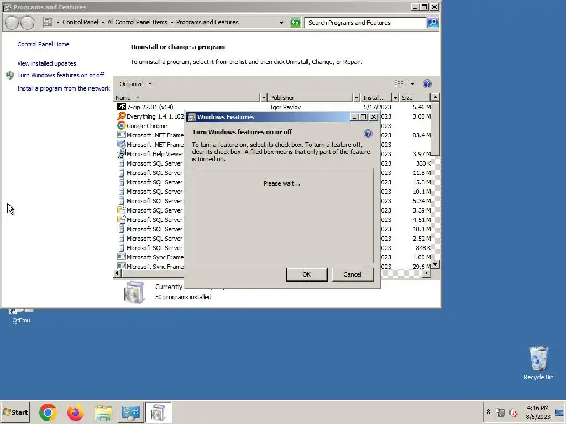Screen dimensions: 566x424
Task: Go forward with the Forward arrow
Action: [x=28, y=23]
